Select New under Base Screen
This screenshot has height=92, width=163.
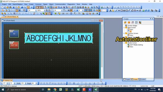[x=131, y=30]
